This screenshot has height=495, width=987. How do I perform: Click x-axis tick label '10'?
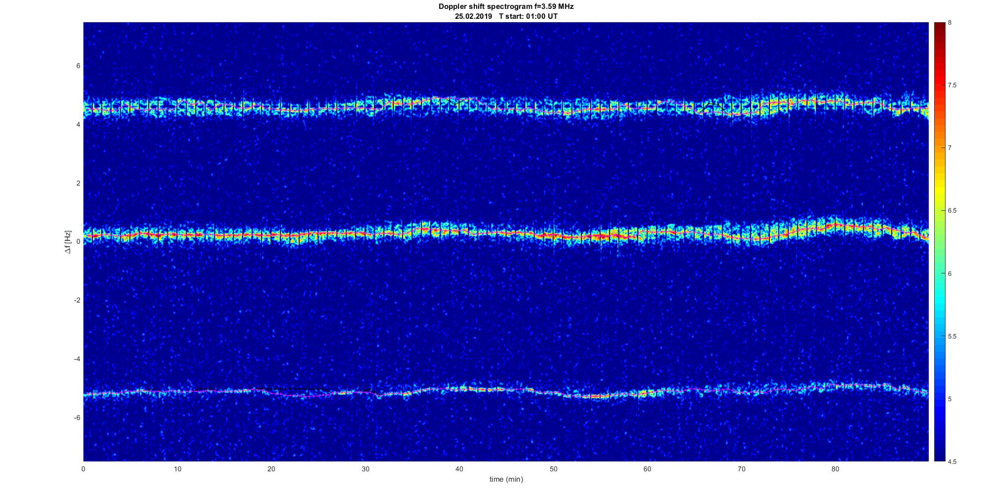coord(177,469)
